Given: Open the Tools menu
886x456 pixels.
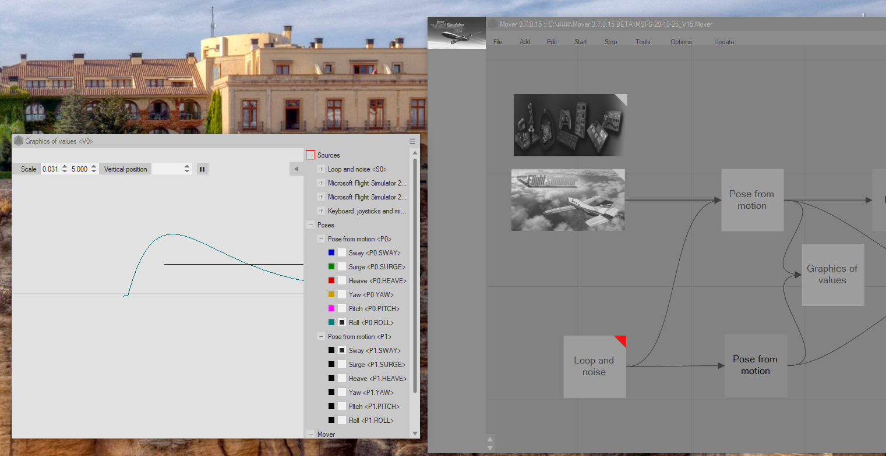Looking at the screenshot, I should pyautogui.click(x=643, y=42).
